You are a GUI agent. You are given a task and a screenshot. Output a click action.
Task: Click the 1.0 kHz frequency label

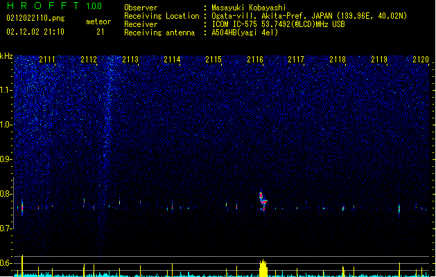(x=6, y=125)
